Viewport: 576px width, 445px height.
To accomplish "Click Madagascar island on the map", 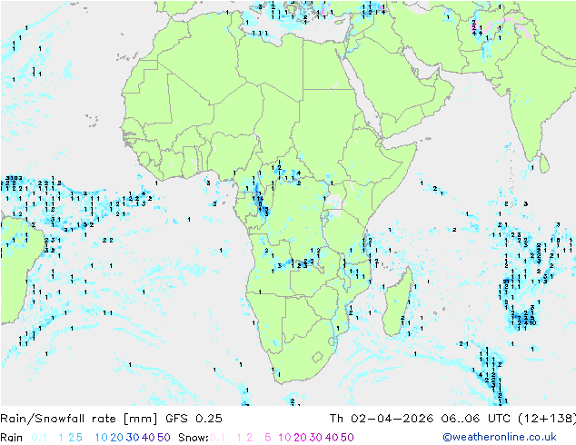I will click(397, 303).
